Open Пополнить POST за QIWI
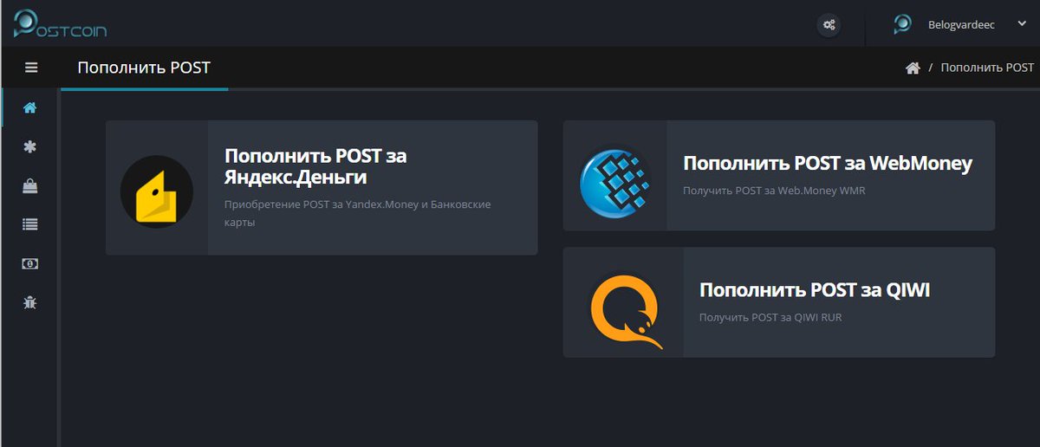The height and width of the screenshot is (447, 1040). coord(779,302)
